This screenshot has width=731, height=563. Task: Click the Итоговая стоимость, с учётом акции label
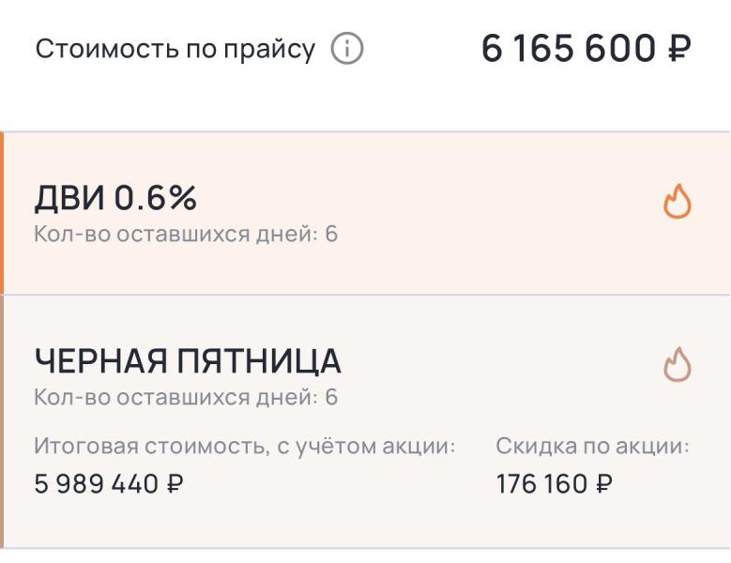click(245, 447)
